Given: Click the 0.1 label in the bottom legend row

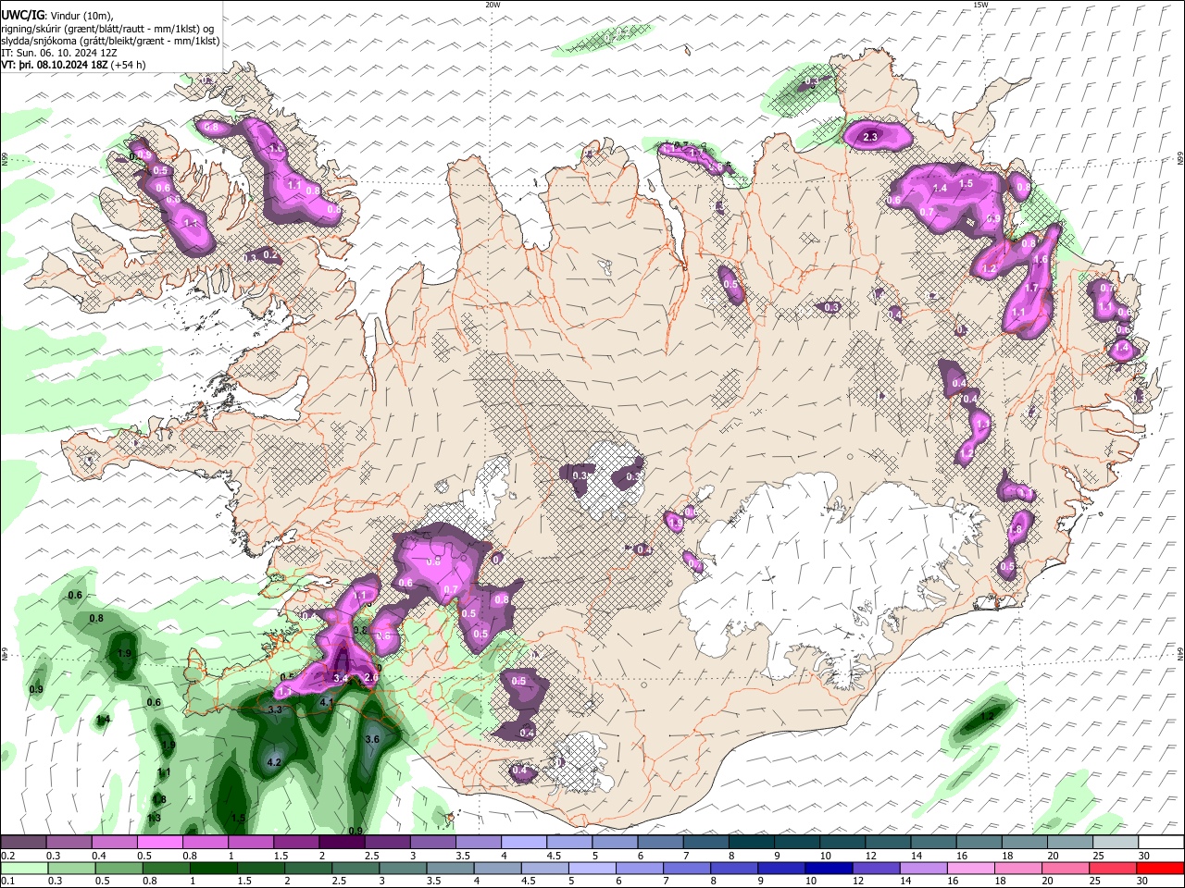Looking at the screenshot, I should tap(8, 881).
